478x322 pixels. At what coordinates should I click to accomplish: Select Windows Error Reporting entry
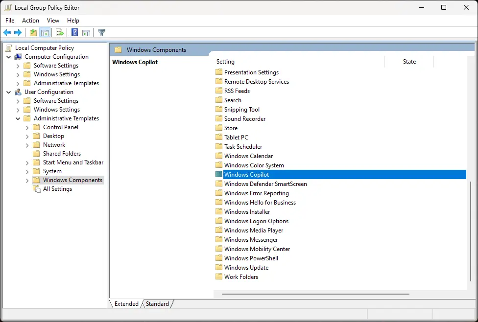tap(256, 193)
